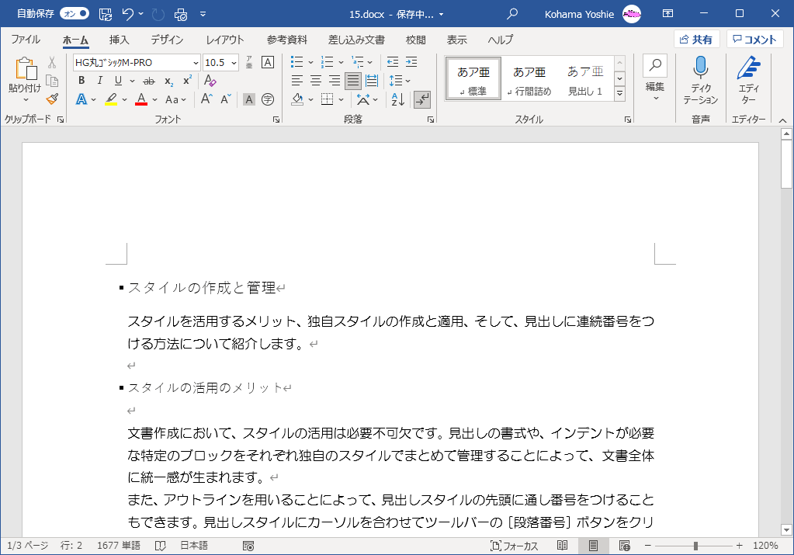The image size is (794, 555).
Task: Click the Redo icon in title bar
Action: pos(158,14)
